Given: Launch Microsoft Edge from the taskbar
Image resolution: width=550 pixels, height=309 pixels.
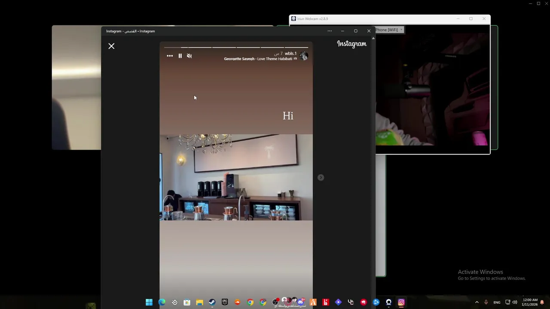Looking at the screenshot, I should tap(162, 302).
